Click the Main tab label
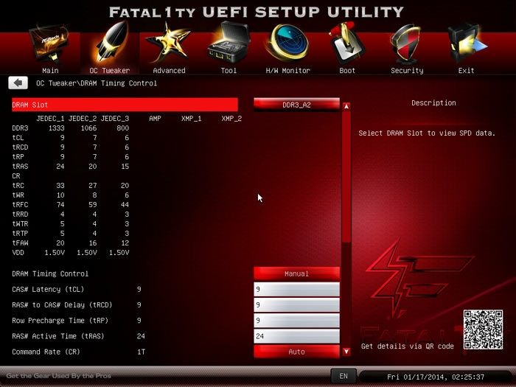The height and width of the screenshot is (387, 516). (50, 71)
